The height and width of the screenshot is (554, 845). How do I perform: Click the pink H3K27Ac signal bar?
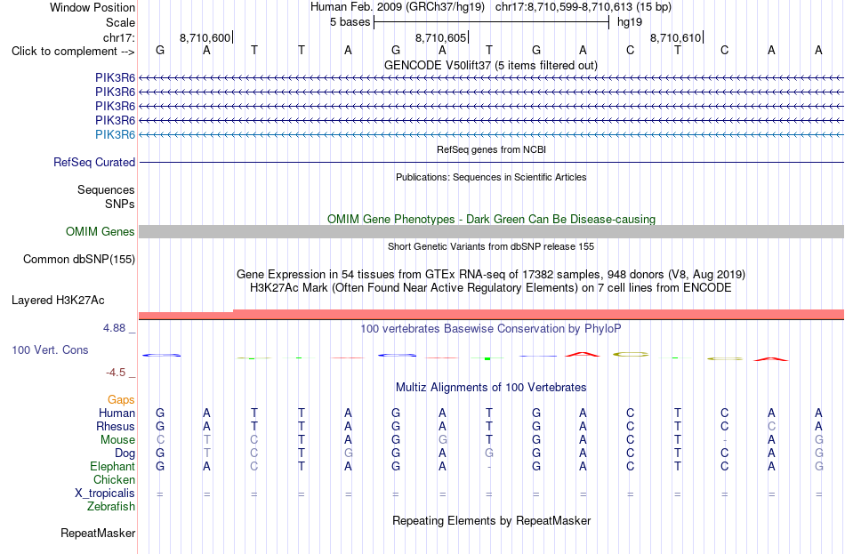click(491, 315)
